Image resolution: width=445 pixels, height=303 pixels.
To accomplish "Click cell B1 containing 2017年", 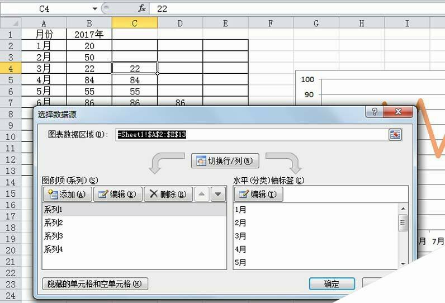I will point(89,34).
